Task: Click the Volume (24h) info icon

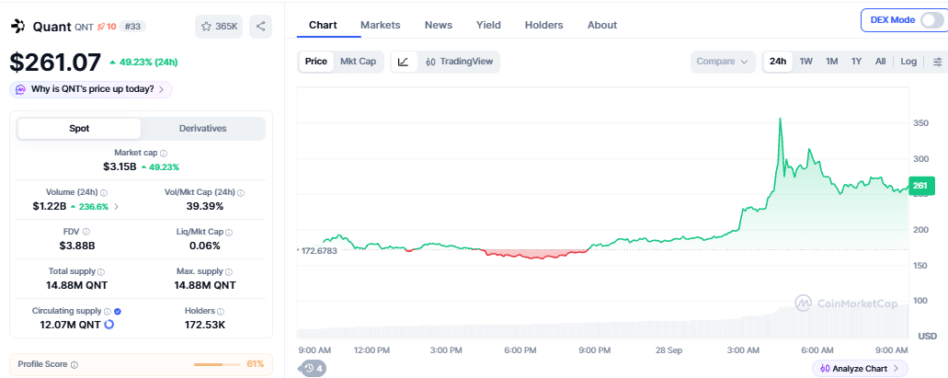Action: [104, 193]
